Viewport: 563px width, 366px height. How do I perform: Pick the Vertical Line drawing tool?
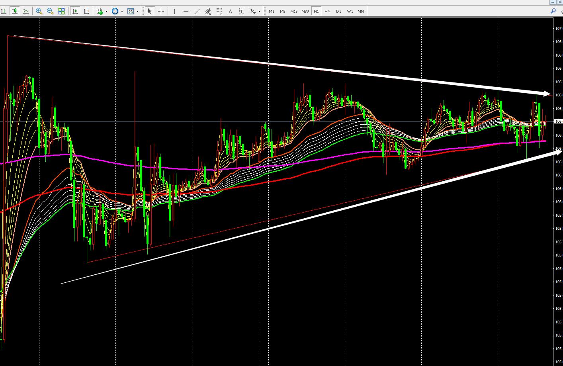[174, 11]
